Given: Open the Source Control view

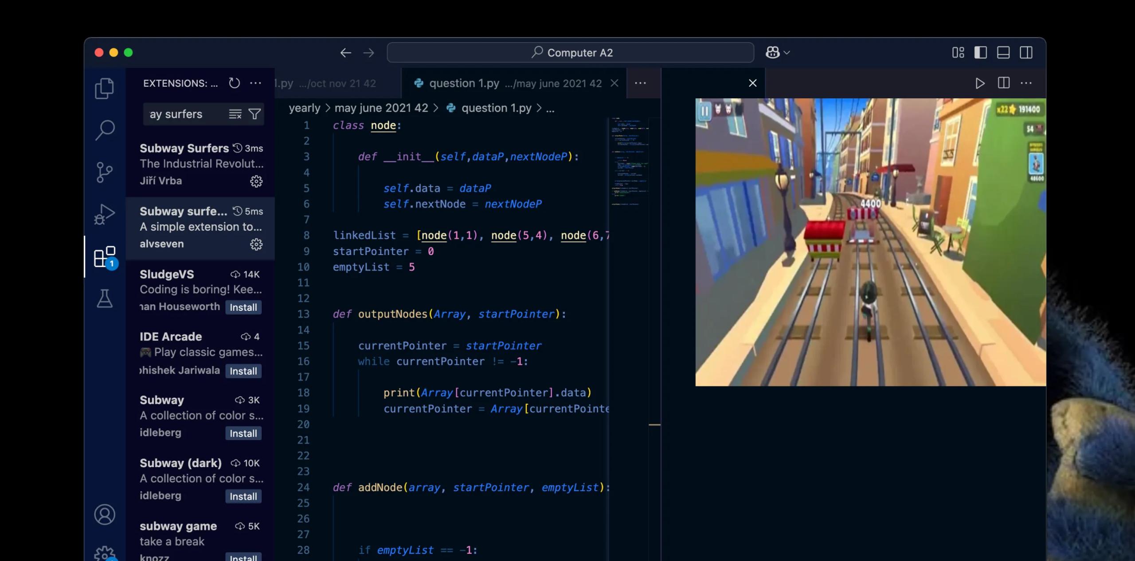Looking at the screenshot, I should click(x=105, y=172).
